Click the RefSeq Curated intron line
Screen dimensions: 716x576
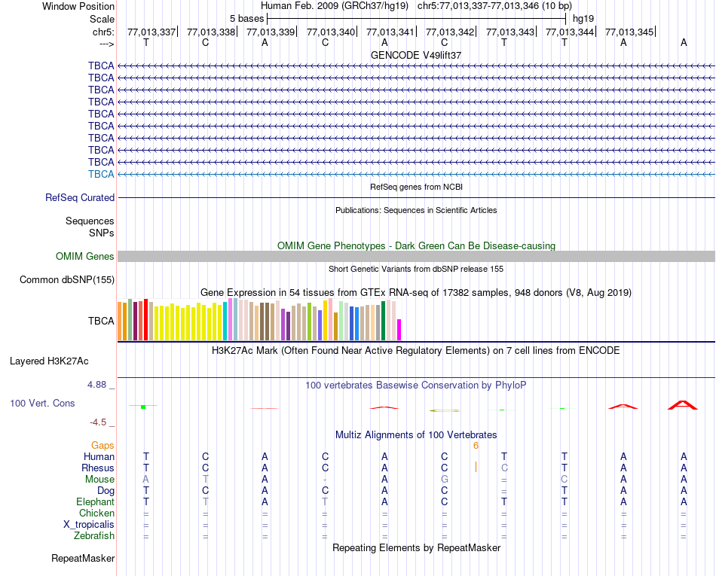point(417,197)
